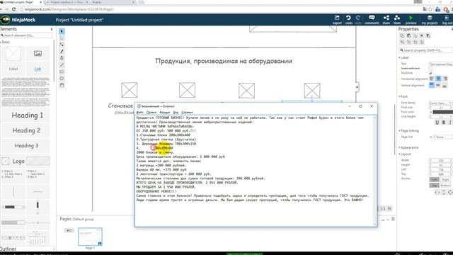Toggle the Multiline checkbox
The image size is (453, 255).
[x=430, y=73]
